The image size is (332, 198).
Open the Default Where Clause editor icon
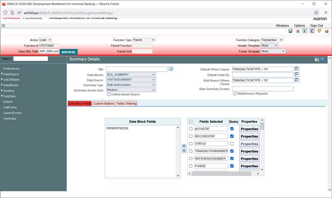click(x=297, y=69)
